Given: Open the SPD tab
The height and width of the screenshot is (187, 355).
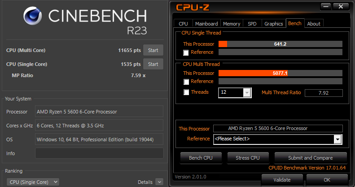Looking at the screenshot, I should tap(252, 24).
